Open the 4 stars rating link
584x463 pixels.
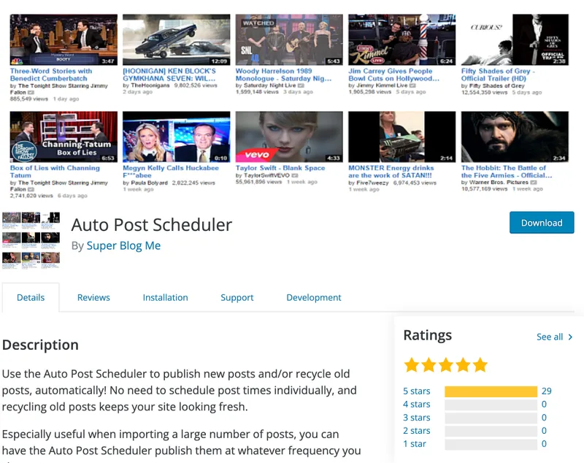(x=416, y=404)
